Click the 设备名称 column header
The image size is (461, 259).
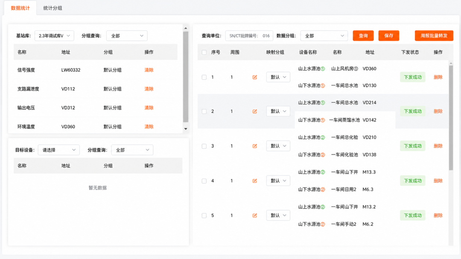point(308,52)
